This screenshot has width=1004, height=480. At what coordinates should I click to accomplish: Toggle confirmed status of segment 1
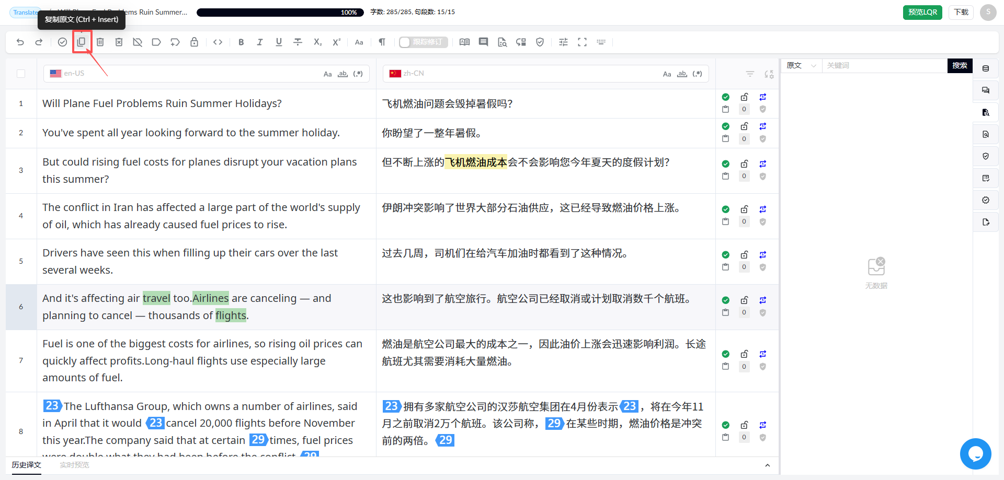tap(725, 97)
